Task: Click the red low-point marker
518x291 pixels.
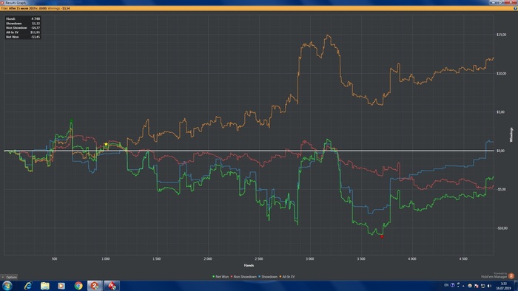Action: pyautogui.click(x=382, y=236)
